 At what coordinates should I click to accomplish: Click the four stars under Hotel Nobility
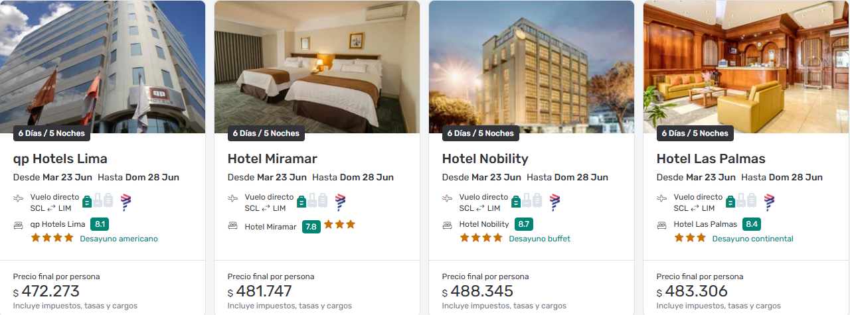point(481,238)
